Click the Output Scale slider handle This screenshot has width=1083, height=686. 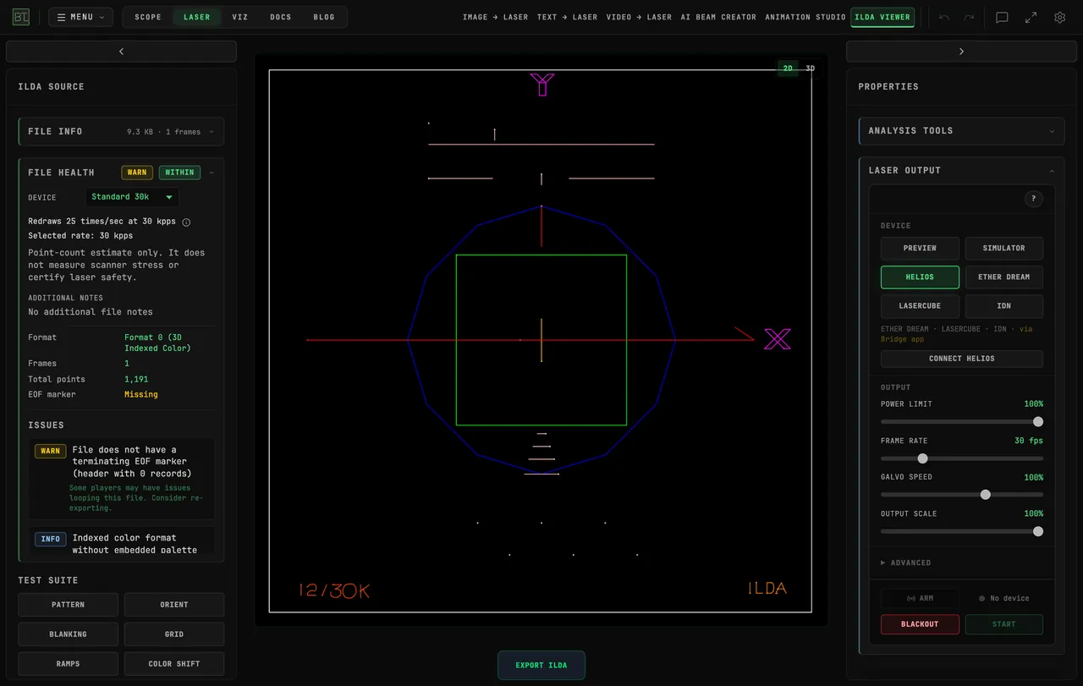pos(1038,531)
